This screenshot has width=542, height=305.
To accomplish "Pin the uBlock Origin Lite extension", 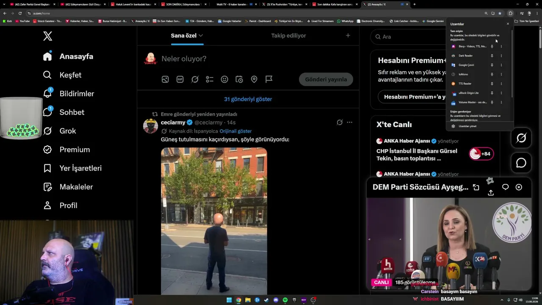I will [x=492, y=93].
